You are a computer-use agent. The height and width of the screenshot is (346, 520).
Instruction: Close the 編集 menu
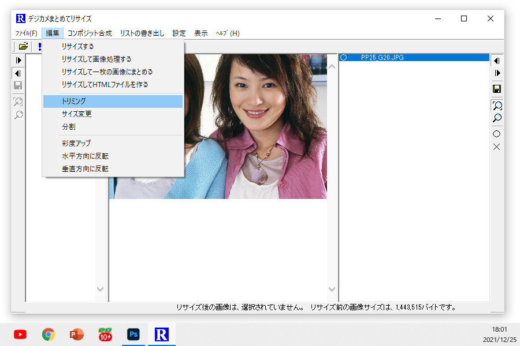point(53,33)
